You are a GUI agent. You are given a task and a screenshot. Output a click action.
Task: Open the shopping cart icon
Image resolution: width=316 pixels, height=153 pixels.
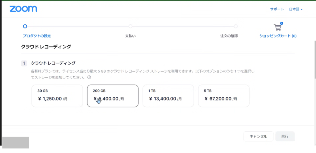point(277,28)
